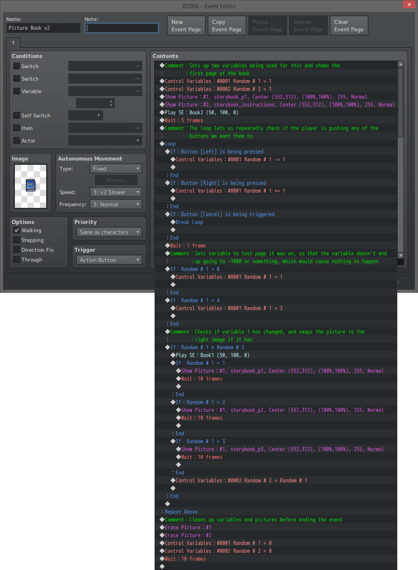Select Play SE Book2 command line

(x=276, y=112)
